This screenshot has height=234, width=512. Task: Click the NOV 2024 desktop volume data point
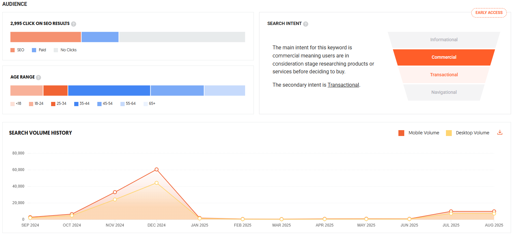pyautogui.click(x=115, y=199)
